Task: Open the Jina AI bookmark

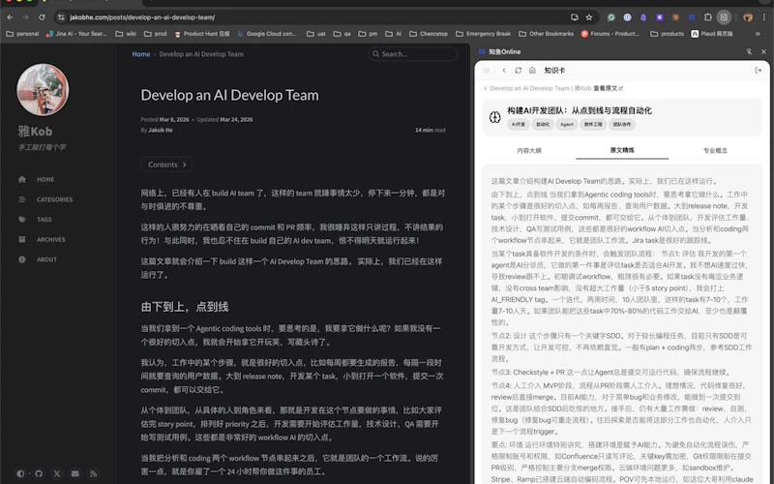Action: [x=76, y=34]
